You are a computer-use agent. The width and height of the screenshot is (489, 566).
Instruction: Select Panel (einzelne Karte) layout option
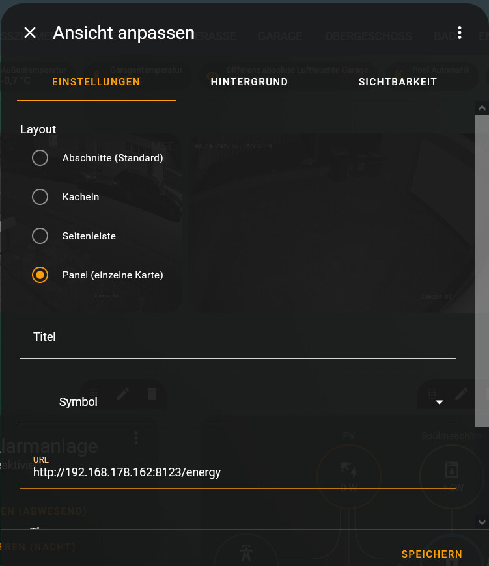point(40,275)
